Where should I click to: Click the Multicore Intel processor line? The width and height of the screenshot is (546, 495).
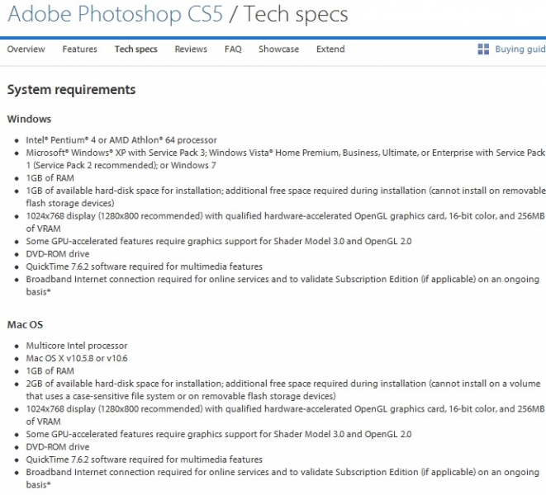click(77, 346)
